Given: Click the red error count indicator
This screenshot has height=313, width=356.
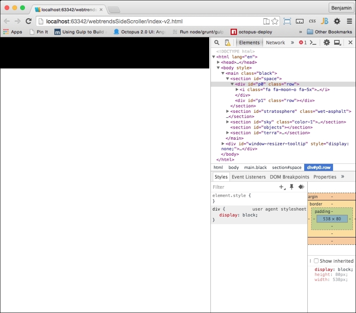Looking at the screenshot, I should 303,43.
